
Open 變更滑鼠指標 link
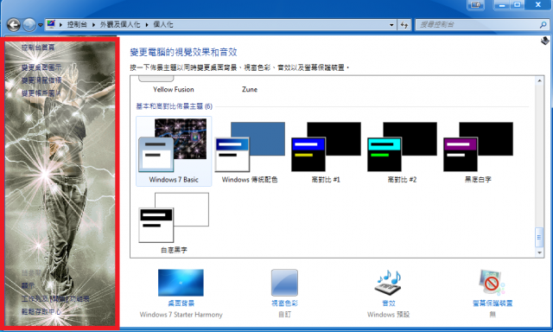point(41,80)
